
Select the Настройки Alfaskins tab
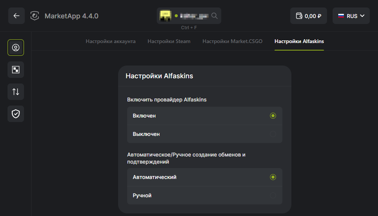(299, 42)
